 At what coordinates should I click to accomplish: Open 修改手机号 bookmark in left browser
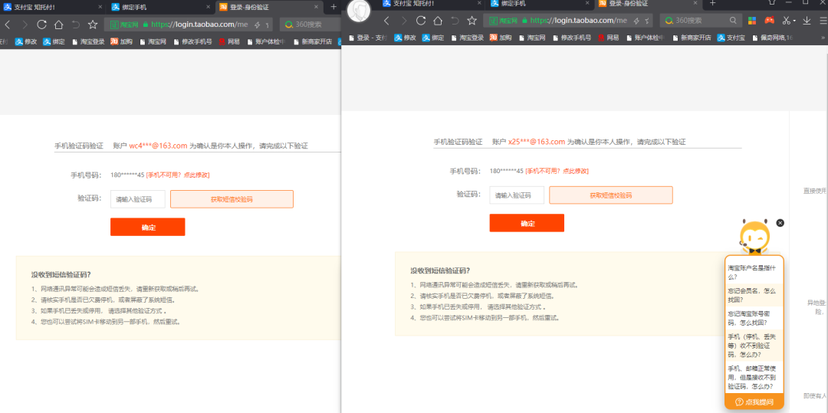(x=192, y=41)
